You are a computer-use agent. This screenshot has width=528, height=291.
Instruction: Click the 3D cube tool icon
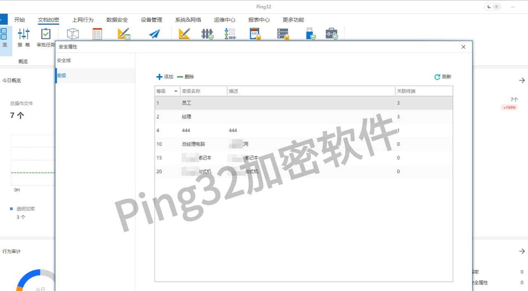[x=73, y=34]
